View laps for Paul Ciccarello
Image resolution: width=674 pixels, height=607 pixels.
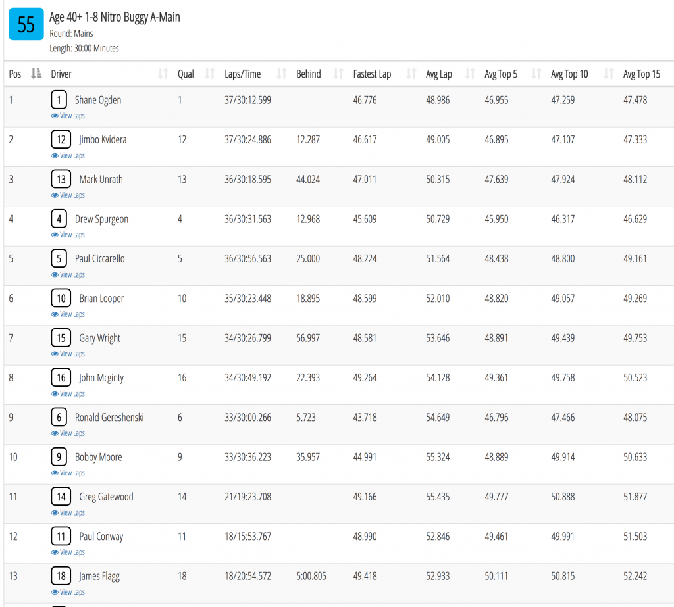pyautogui.click(x=68, y=274)
